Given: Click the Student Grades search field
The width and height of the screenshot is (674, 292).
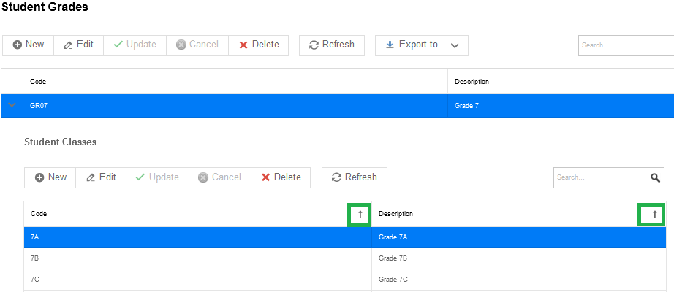Looking at the screenshot, I should [x=626, y=45].
